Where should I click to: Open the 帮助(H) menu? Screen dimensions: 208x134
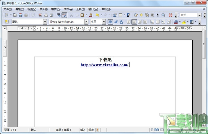106,9
